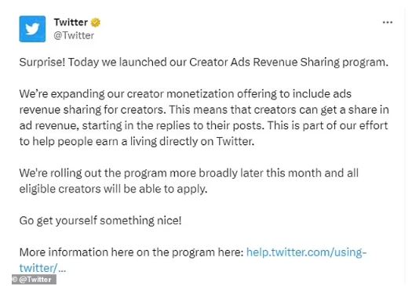Open the Twitter bird profile avatar
The height and width of the screenshot is (286, 412).
coord(32,29)
